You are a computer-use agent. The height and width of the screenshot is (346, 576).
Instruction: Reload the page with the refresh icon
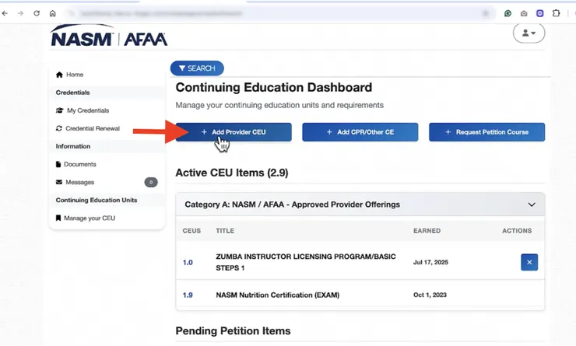coord(36,13)
